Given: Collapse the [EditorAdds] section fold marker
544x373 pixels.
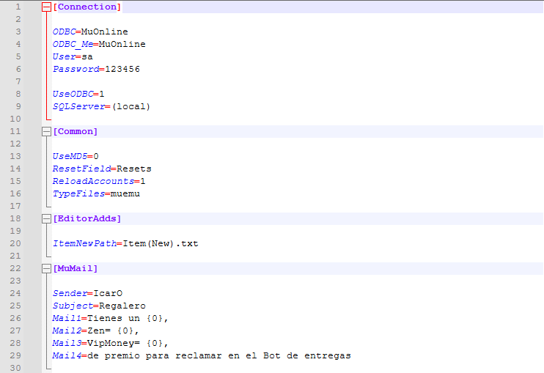Looking at the screenshot, I should 46,218.
